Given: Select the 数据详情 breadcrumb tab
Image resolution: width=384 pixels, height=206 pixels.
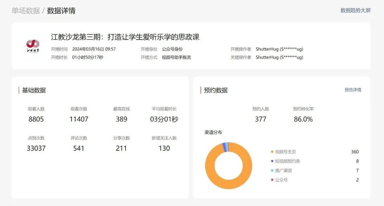Looking at the screenshot, I should [61, 10].
